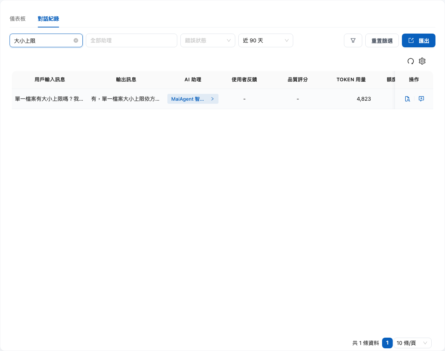Click the 操作 column header
445x351 pixels.
tap(414, 79)
